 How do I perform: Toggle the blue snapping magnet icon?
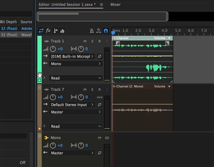pyautogui.click(x=106, y=31)
